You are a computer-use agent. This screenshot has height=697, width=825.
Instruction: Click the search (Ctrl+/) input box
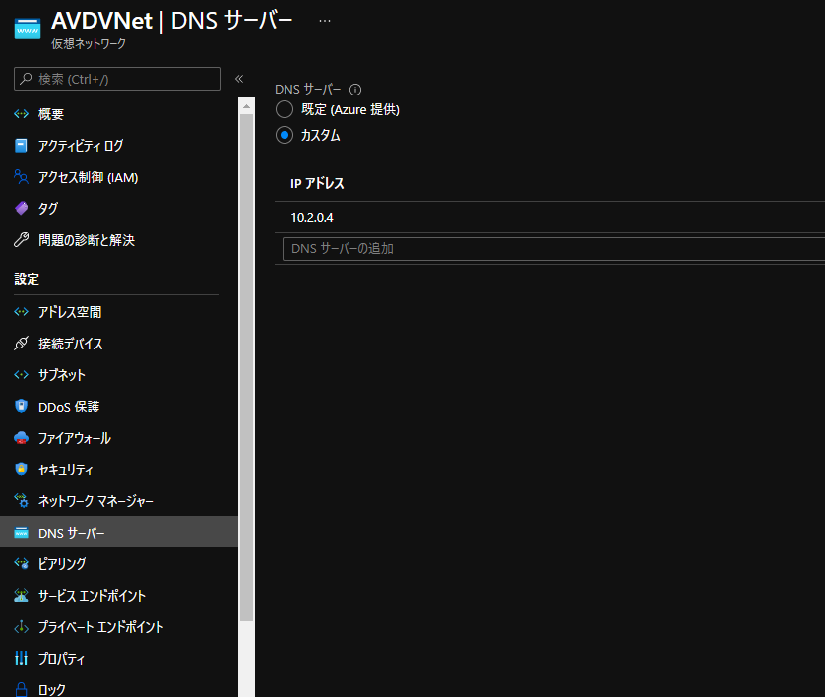[117, 79]
